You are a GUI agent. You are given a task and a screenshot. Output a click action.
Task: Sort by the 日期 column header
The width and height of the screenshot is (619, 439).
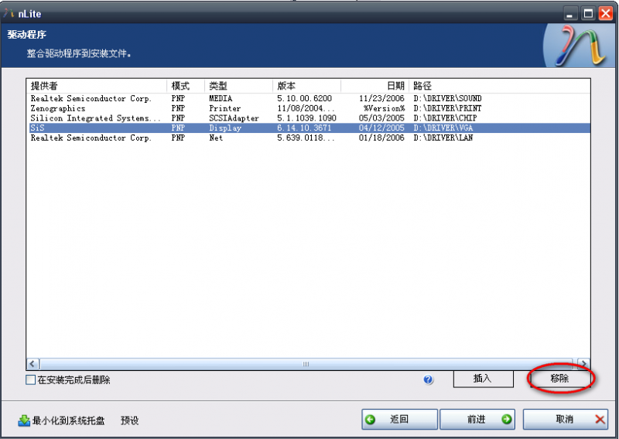374,86
